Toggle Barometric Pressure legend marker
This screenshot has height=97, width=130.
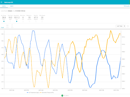tap(41, 92)
